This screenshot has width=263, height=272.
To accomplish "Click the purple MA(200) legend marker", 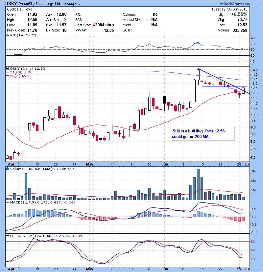I will 8,72.
